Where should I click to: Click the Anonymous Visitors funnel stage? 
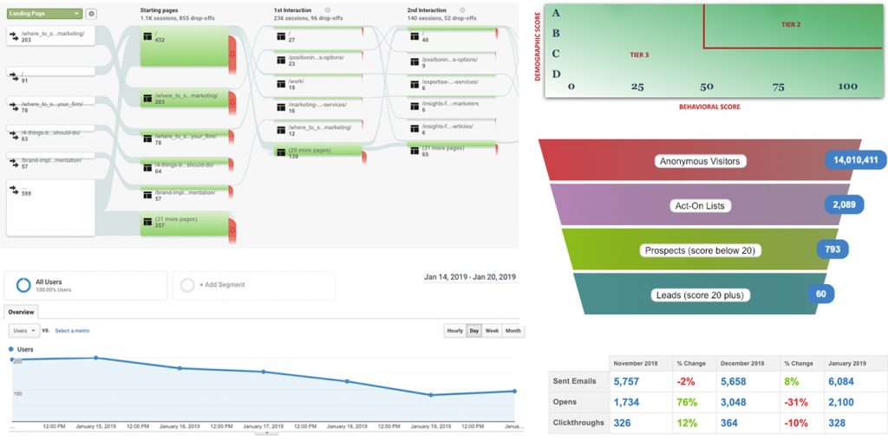700,161
